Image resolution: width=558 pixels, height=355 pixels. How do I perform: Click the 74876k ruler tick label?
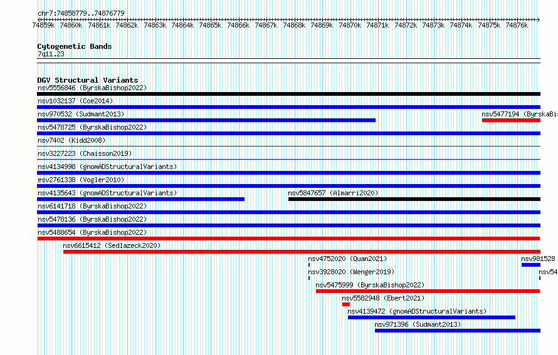pyautogui.click(x=517, y=25)
